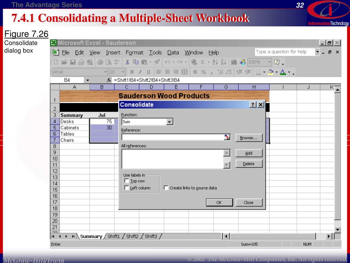Click the Paste clipboard icon

[144, 62]
